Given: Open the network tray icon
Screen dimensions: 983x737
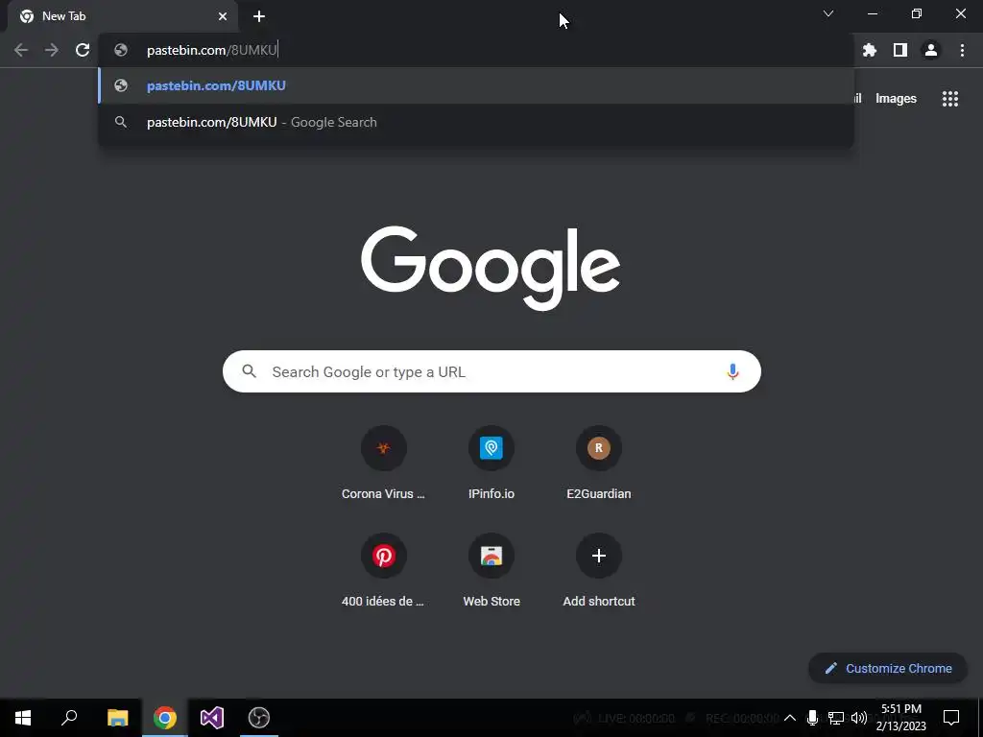Looking at the screenshot, I should pyautogui.click(x=835, y=718).
